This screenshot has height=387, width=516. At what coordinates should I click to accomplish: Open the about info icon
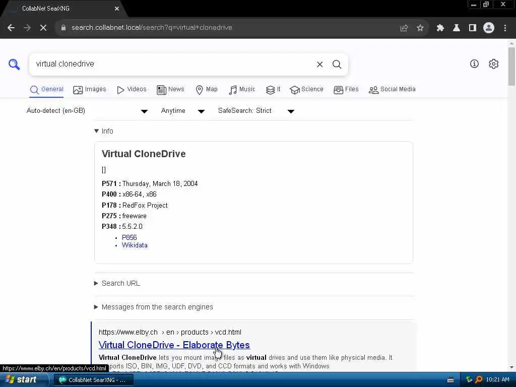[474, 64]
